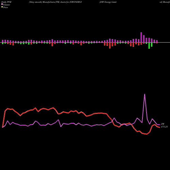Select the Price legend label
Viewport: 170px width, 170px height.
pyautogui.click(x=5, y=7)
